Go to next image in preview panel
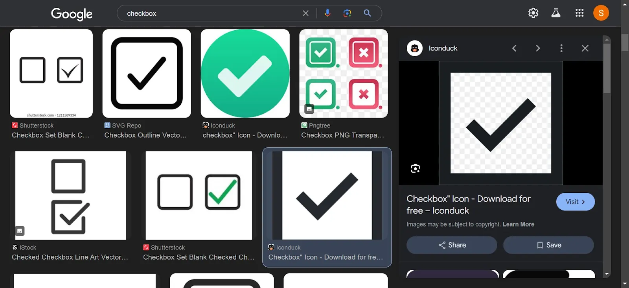 coord(538,48)
